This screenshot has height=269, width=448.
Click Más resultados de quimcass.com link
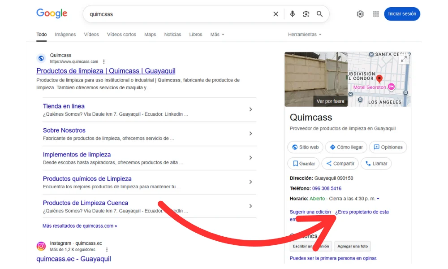pos(80,226)
